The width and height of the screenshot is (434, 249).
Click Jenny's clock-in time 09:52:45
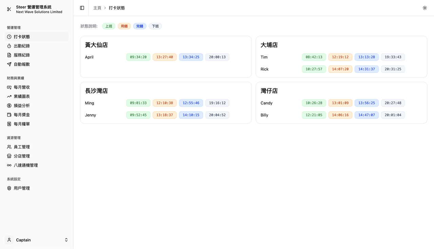point(138,115)
